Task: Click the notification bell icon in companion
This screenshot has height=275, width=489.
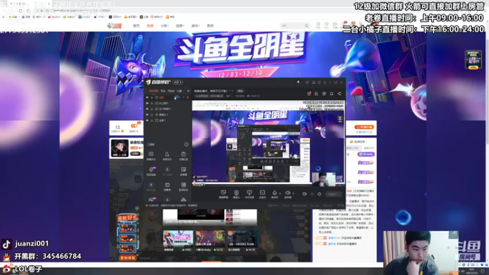Action: [x=331, y=94]
